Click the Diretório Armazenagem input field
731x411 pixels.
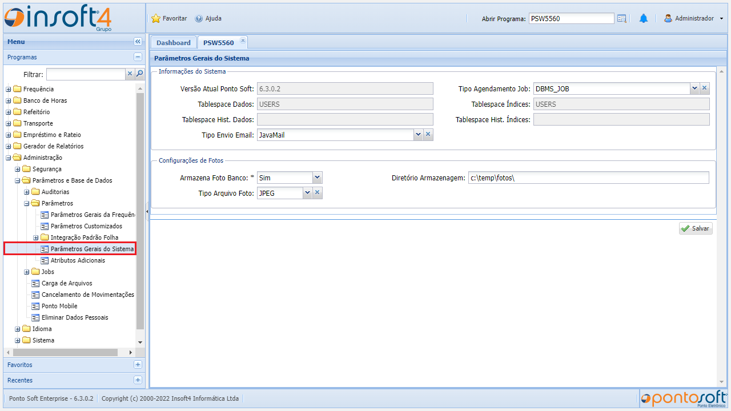588,178
